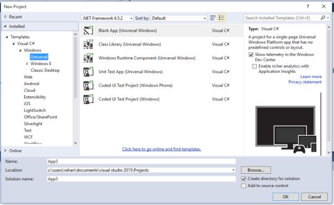Screen dimensions: 334x205
Task: Open the Privacy statement link
Action: tap(305, 82)
